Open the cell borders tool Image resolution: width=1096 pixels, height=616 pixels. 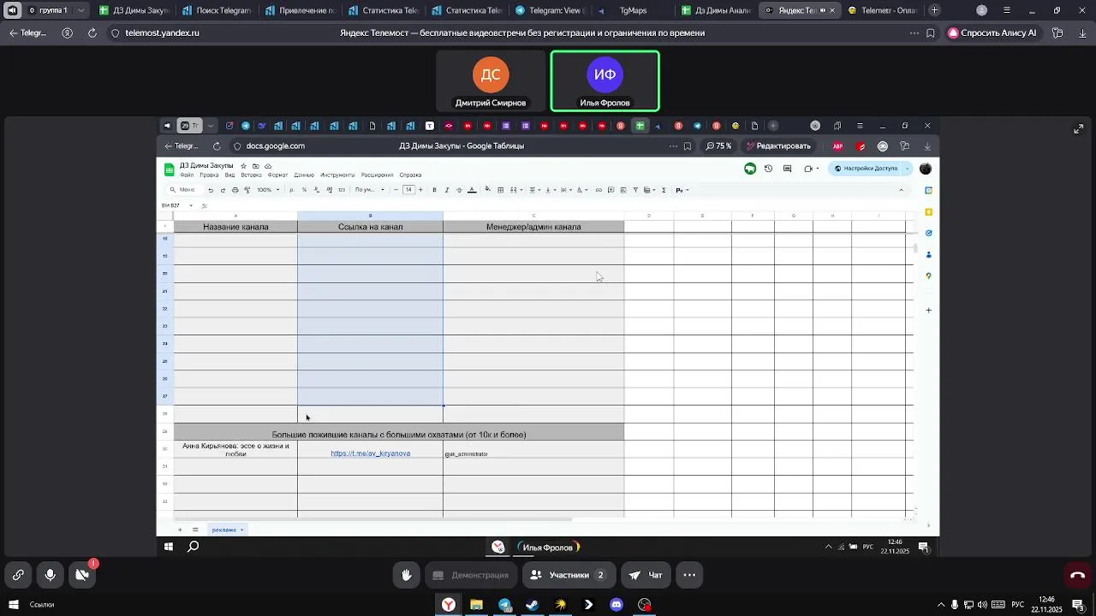coord(501,190)
